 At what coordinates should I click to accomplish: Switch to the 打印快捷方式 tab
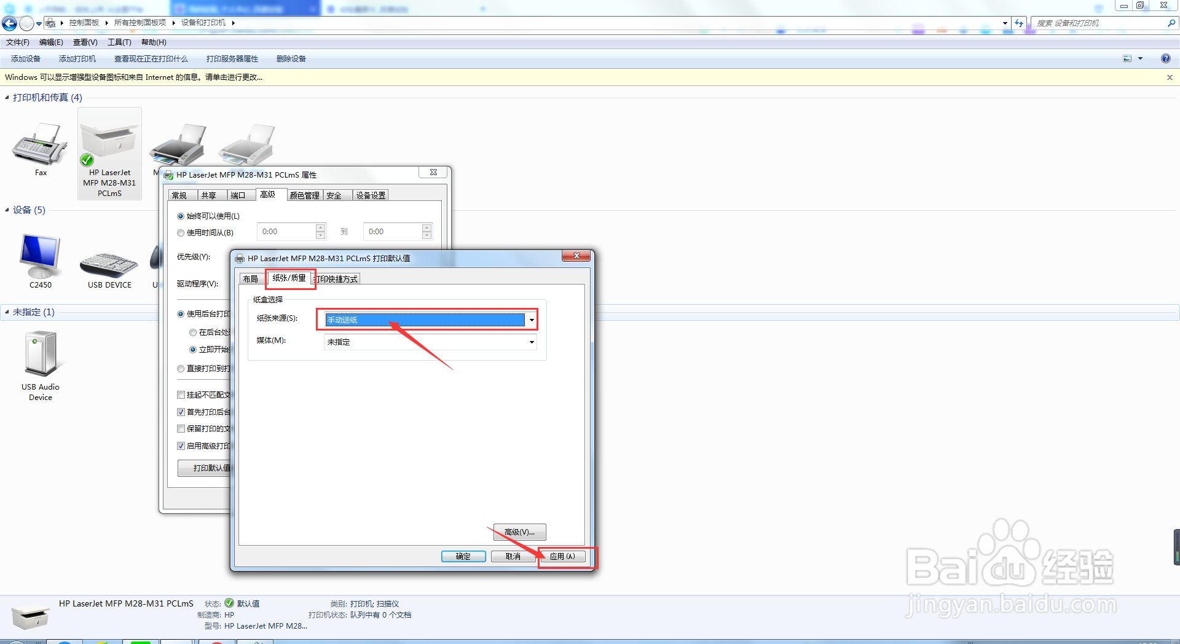tap(337, 279)
